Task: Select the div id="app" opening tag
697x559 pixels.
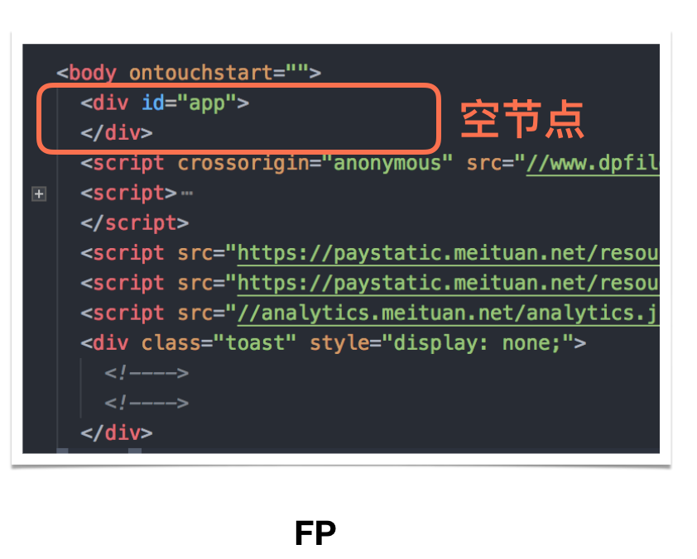Action: (165, 103)
